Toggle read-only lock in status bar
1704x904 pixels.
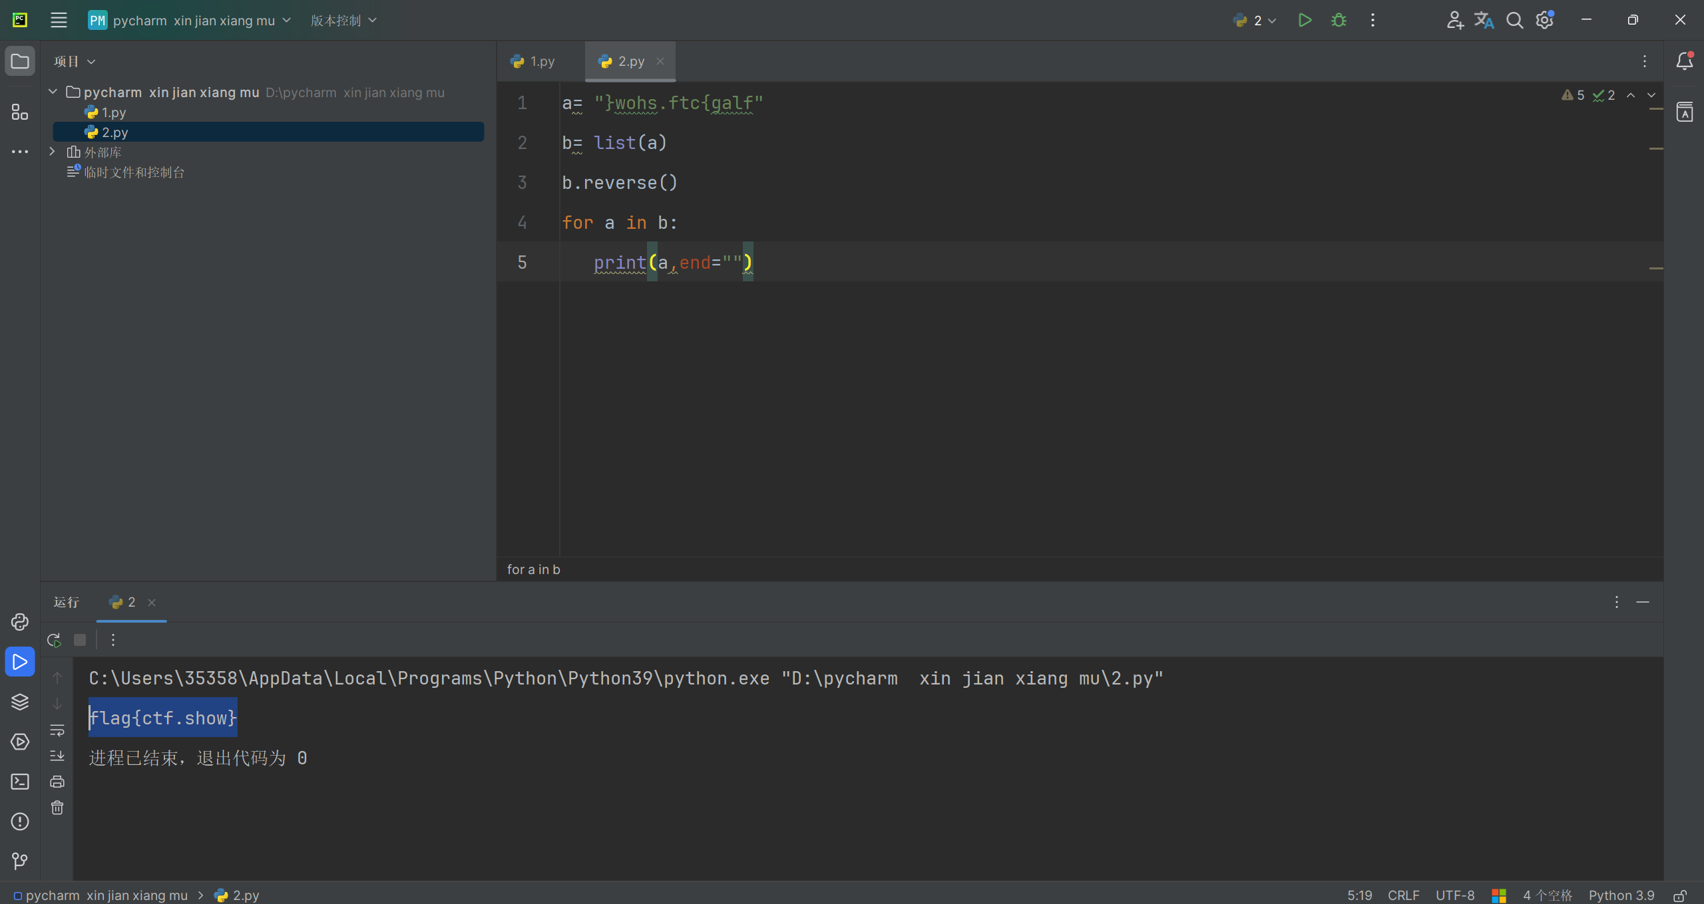click(1680, 895)
